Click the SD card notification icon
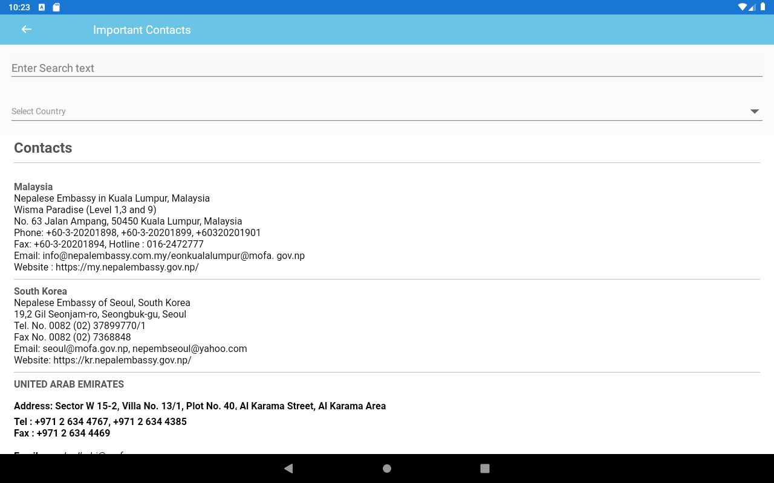Screen dimensions: 774x483 (x=56, y=7)
